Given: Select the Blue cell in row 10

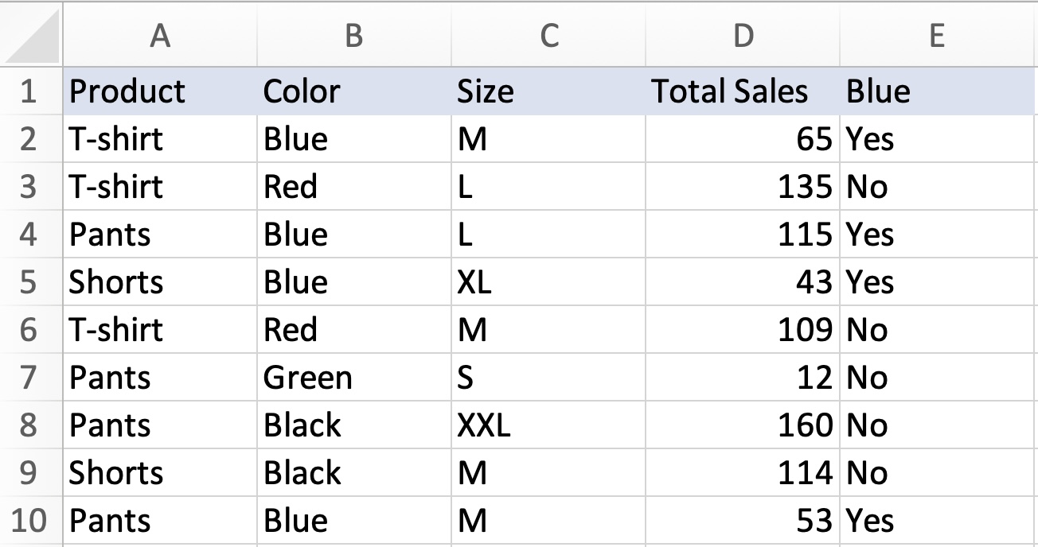Looking at the screenshot, I should point(353,521).
